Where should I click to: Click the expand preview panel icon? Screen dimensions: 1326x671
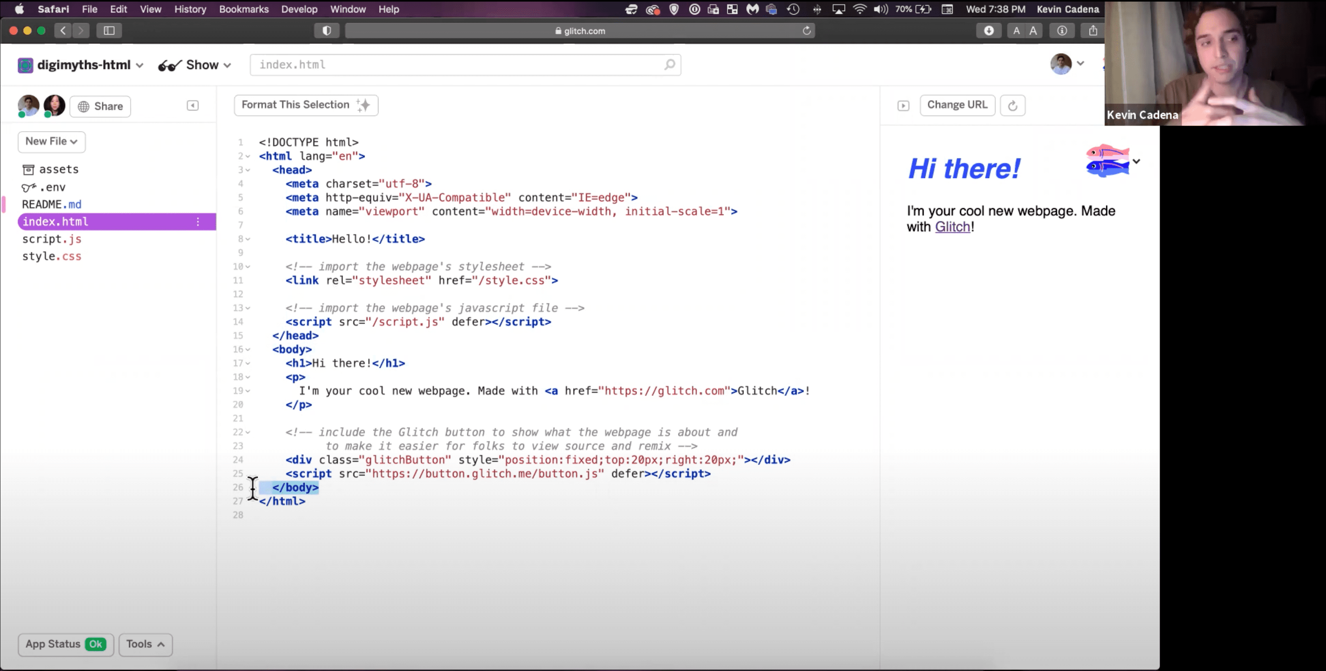pyautogui.click(x=903, y=105)
